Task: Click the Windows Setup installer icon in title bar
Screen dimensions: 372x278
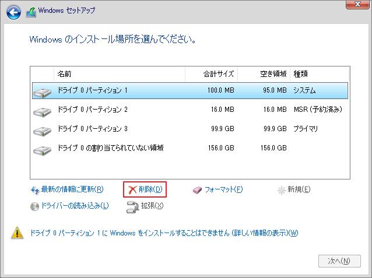Action: coord(31,12)
